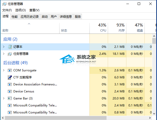Click the Game Bar process icon
The height and width of the screenshot is (120, 157).
point(10,98)
